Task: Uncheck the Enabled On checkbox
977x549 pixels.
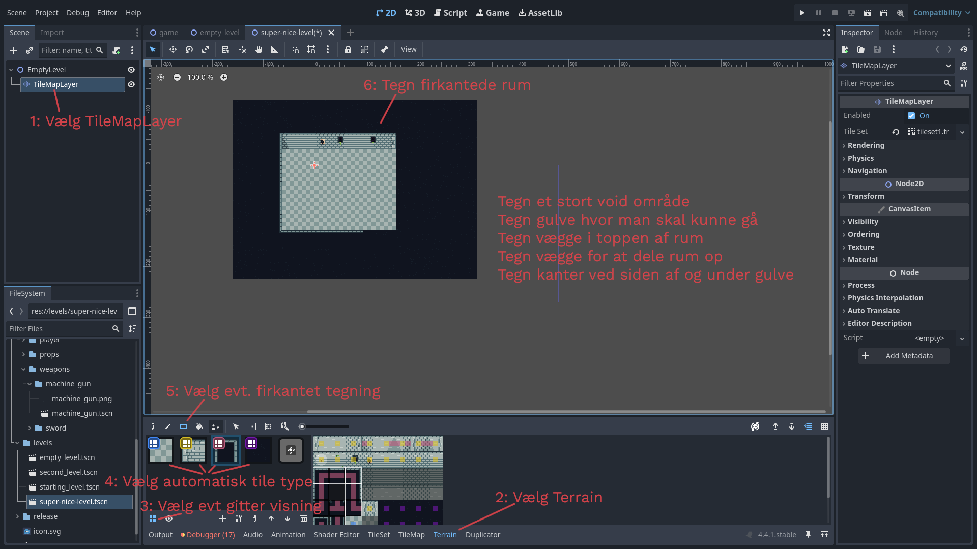Action: [911, 116]
